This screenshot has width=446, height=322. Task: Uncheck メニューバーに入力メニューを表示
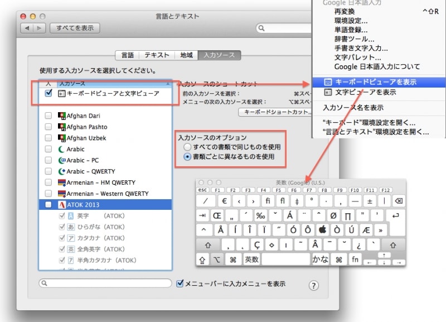pos(180,283)
